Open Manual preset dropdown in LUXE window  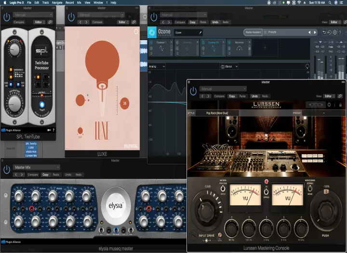[x=101, y=15]
